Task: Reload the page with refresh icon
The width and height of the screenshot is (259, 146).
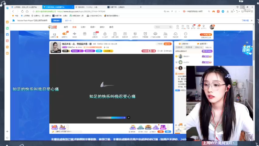Action: point(22,11)
